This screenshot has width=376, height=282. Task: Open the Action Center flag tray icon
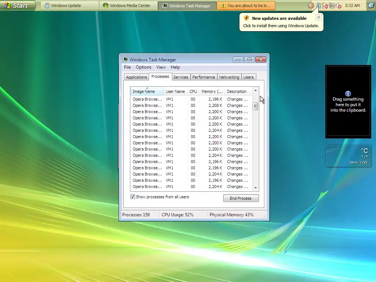(325, 6)
